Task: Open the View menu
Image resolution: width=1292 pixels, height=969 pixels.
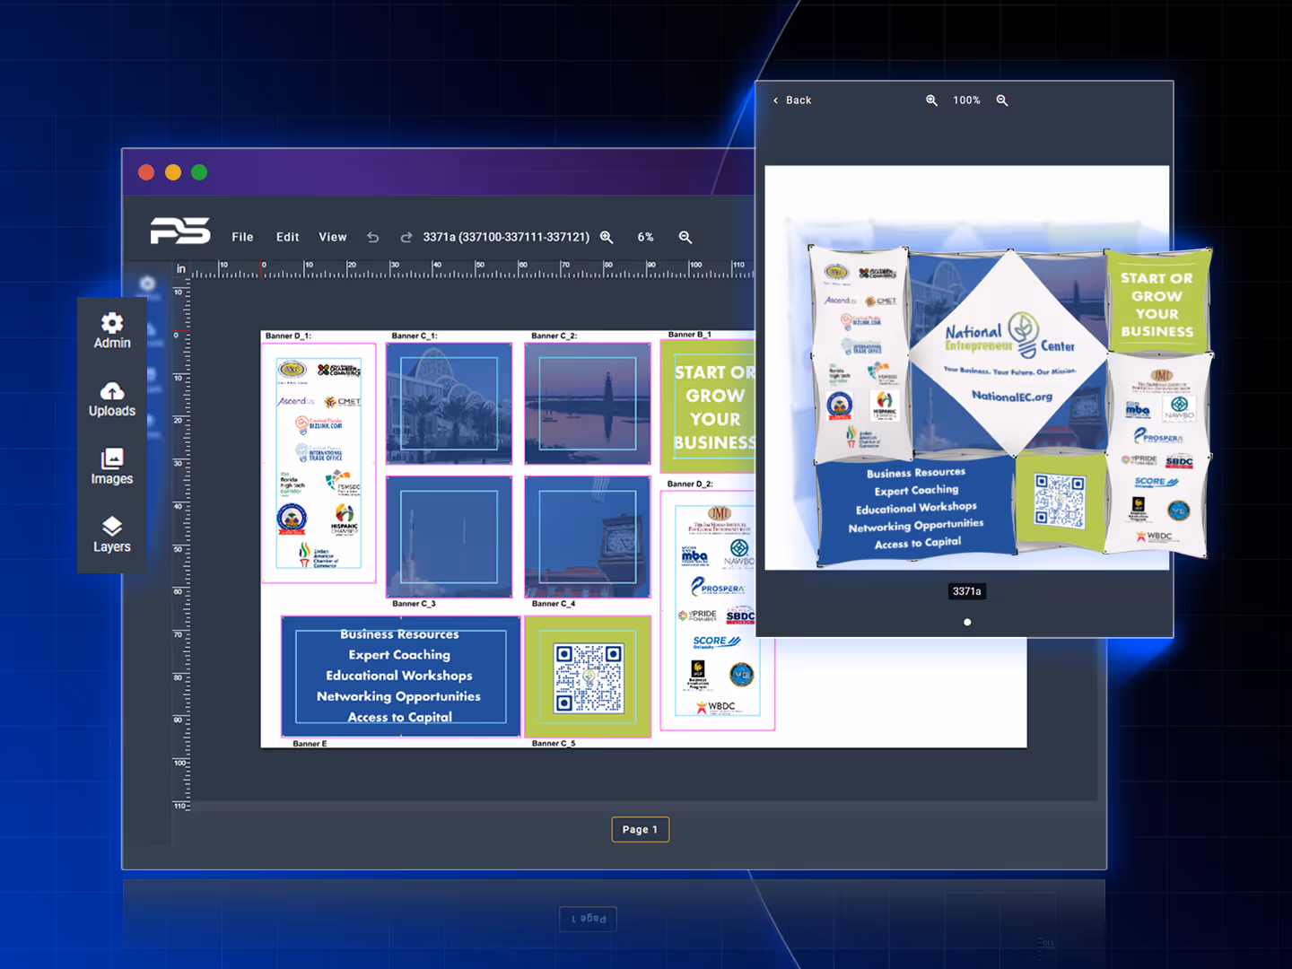Action: [333, 237]
